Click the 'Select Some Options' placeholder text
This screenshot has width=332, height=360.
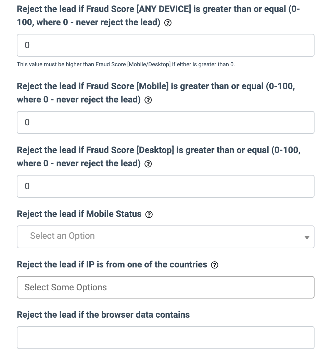point(66,287)
